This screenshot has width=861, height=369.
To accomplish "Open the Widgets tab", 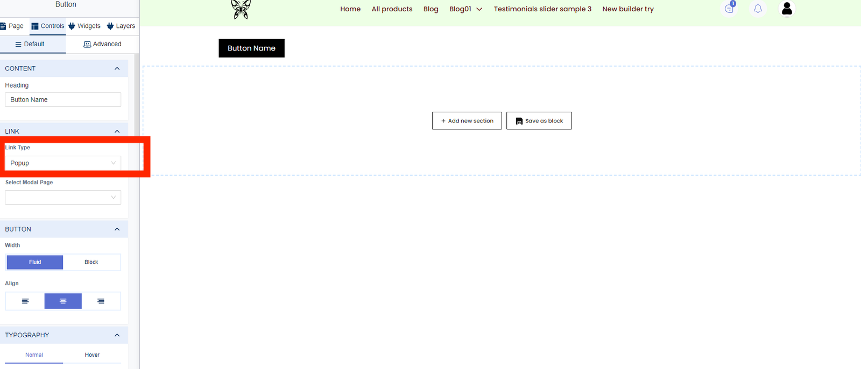I will click(84, 26).
